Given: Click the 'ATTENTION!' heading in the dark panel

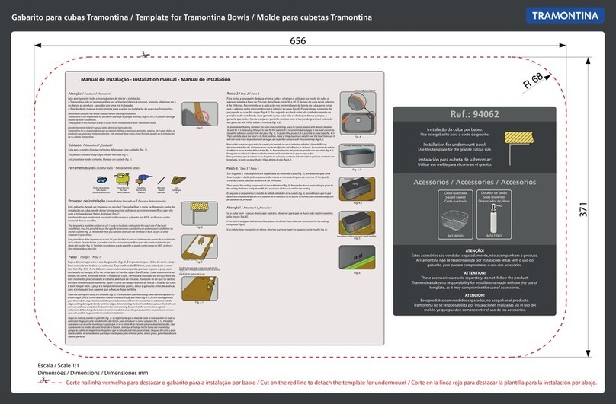Looking at the screenshot, I should (x=474, y=272).
